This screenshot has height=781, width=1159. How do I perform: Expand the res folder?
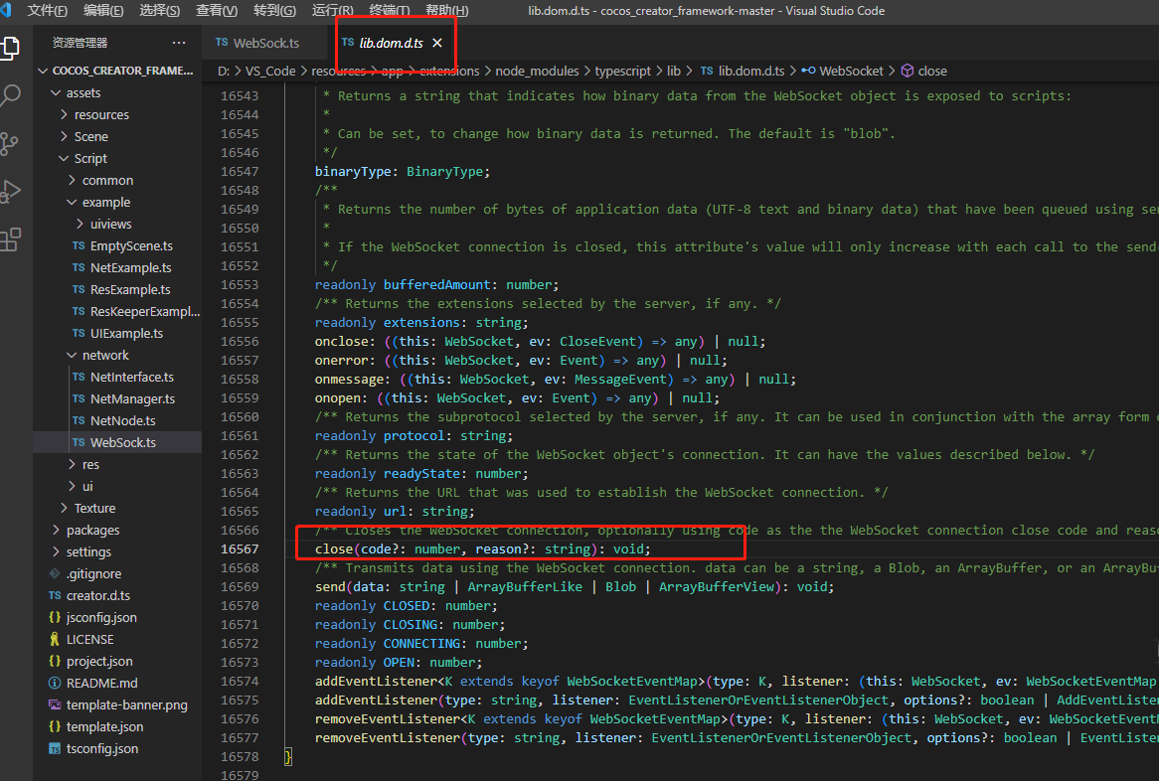(72, 464)
